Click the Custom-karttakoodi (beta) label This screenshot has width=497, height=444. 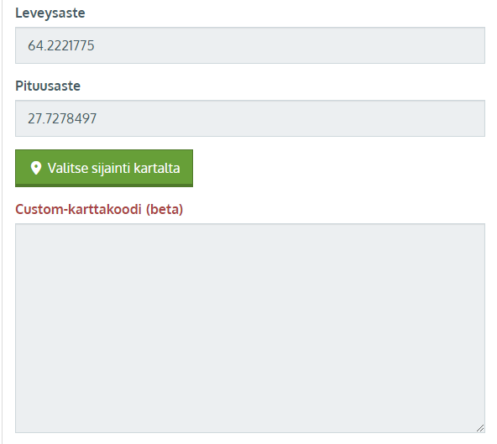99,210
